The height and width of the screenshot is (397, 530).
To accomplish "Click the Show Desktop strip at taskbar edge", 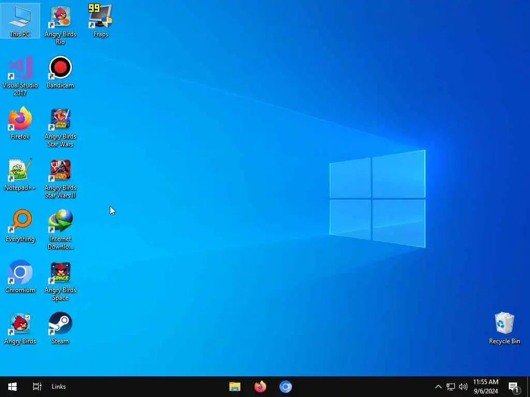I will pos(528,387).
